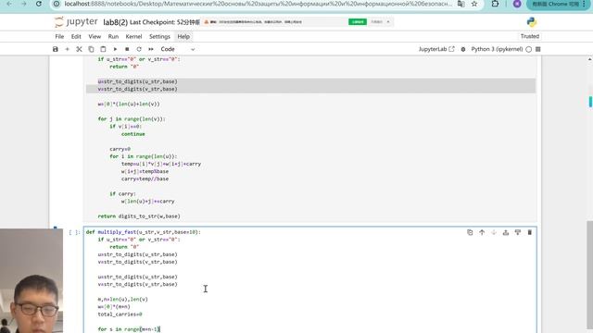
Task: Paste cell from clipboard in notebook toolbar
Action: pyautogui.click(x=103, y=49)
